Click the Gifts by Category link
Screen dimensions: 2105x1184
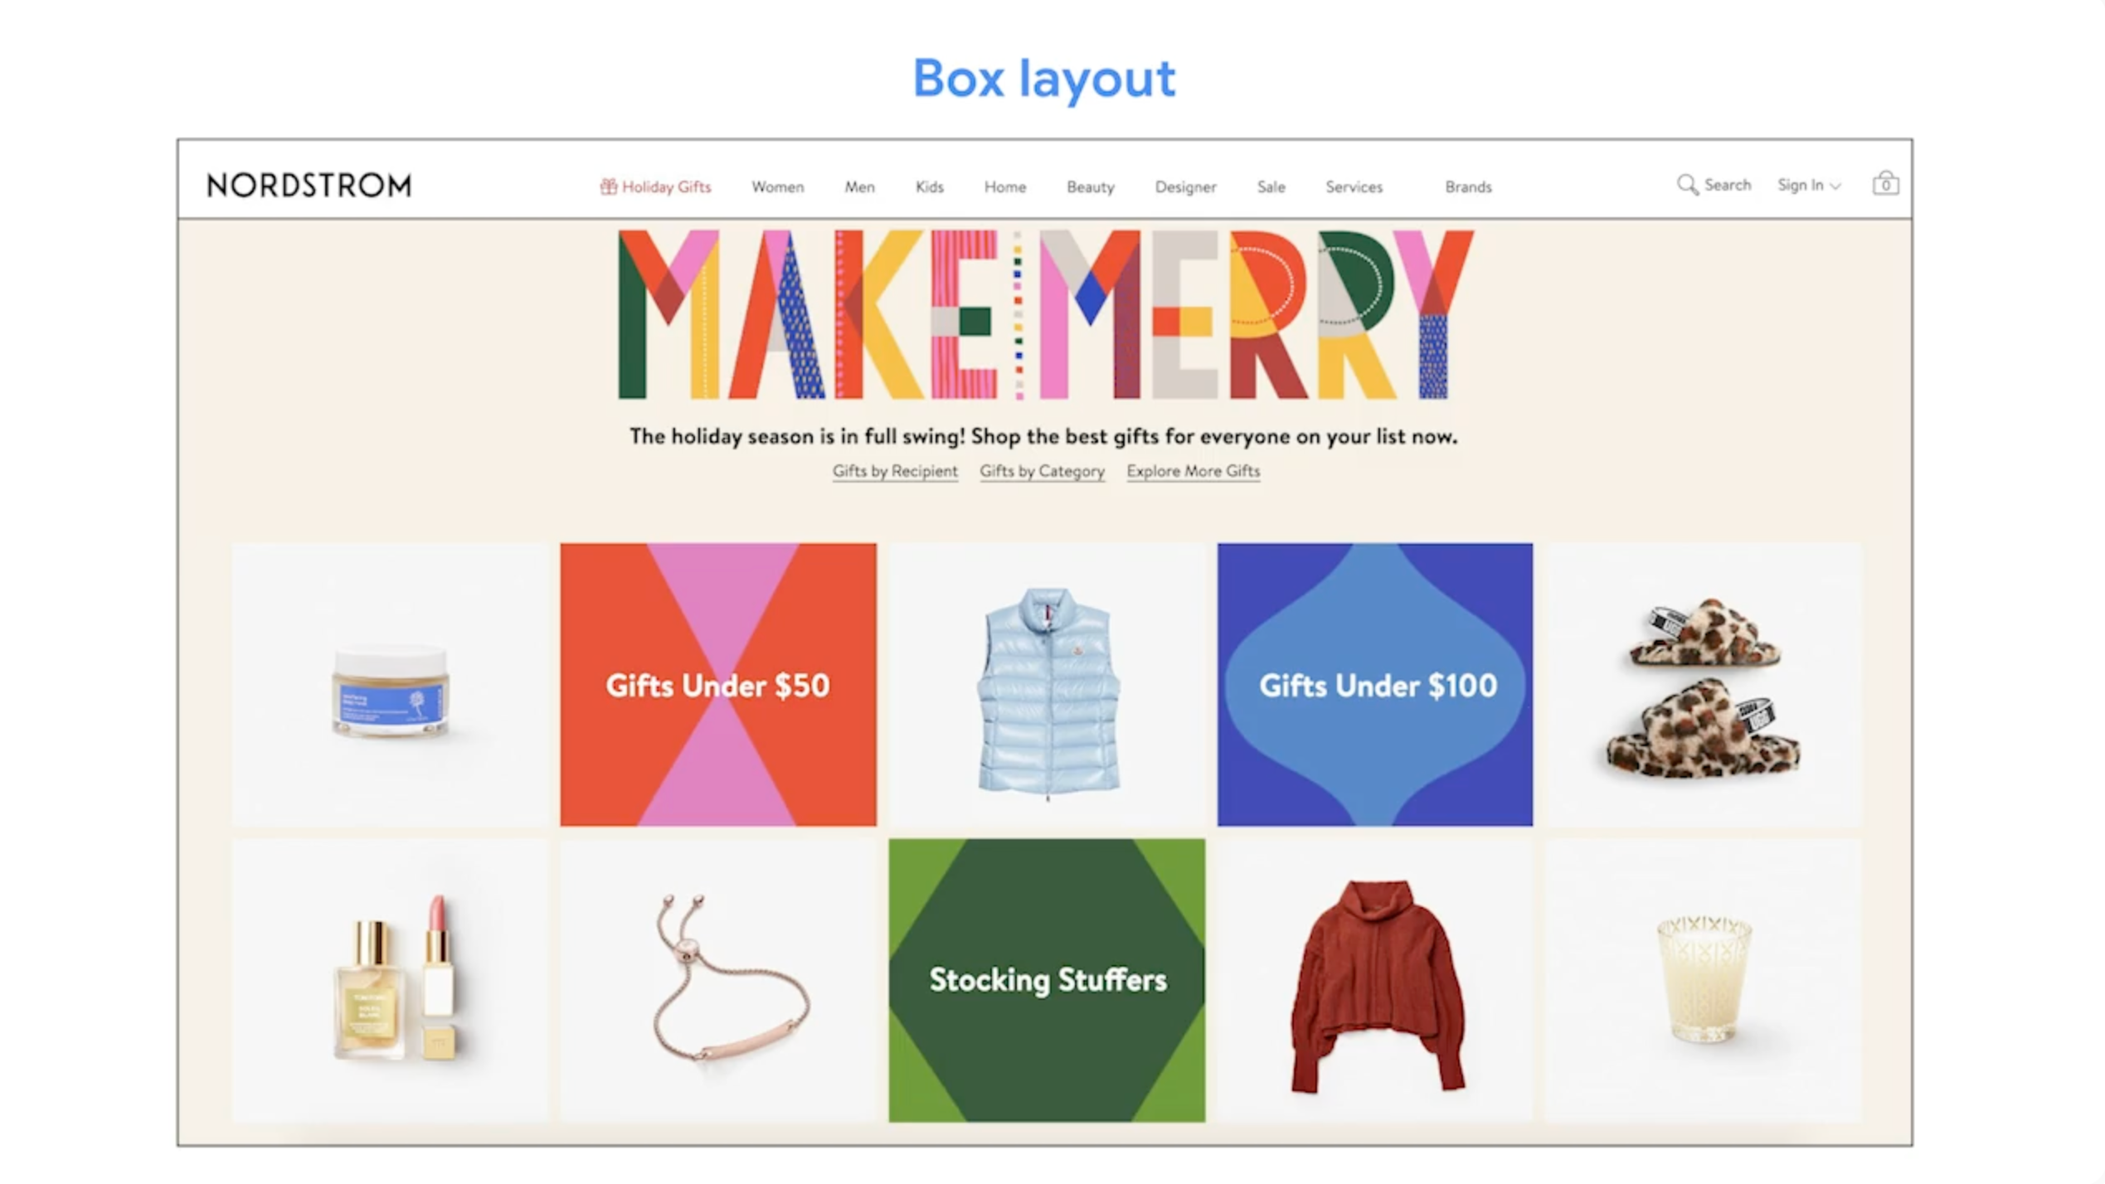(x=1042, y=471)
